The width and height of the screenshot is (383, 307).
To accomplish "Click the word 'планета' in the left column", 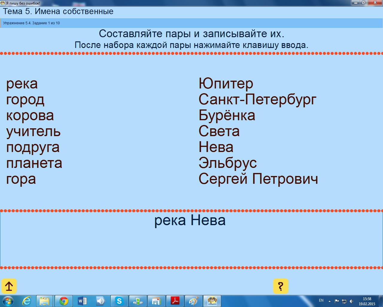I will 34,163.
